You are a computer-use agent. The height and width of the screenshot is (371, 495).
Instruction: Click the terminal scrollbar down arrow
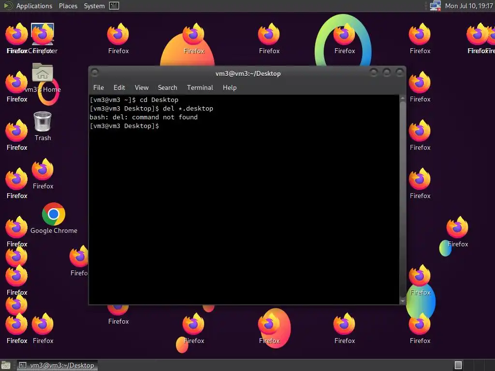pos(403,301)
